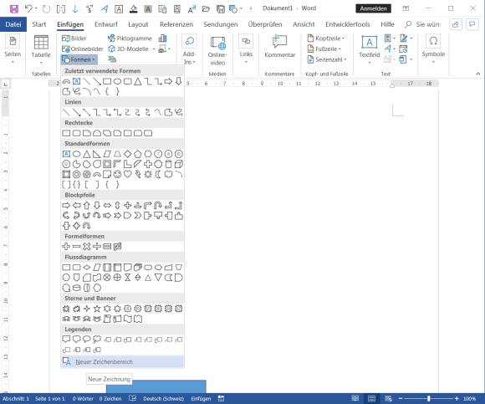Expand the Kopfzeile dropdown
The image size is (485, 404).
pyautogui.click(x=326, y=38)
